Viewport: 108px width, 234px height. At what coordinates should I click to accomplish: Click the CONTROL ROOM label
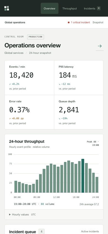[14, 37]
